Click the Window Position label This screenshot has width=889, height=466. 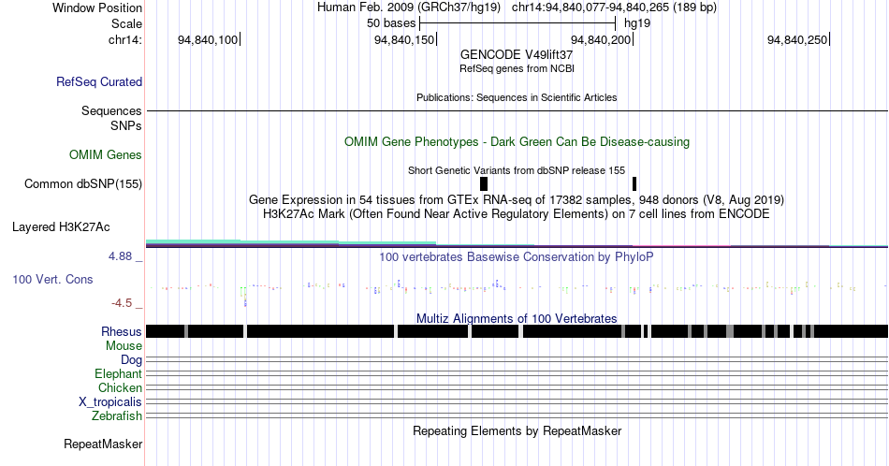97,7
